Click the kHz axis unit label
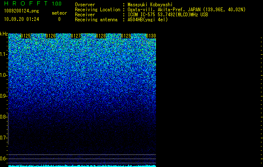The height and width of the screenshot is (167, 263). 4,34
